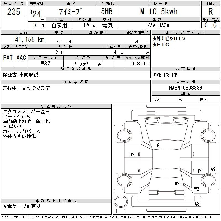This screenshot has width=221, height=221.
Task: Select the FAT shift type cell
Action: pyautogui.click(x=8, y=58)
